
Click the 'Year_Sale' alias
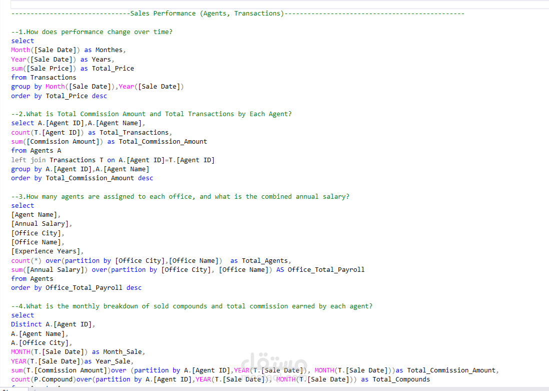[x=113, y=361]
